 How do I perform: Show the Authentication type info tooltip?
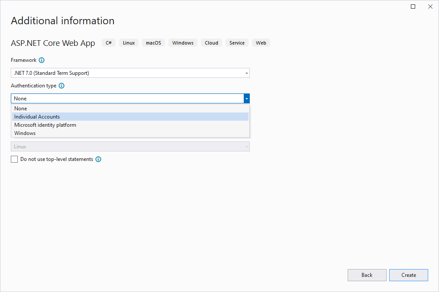(61, 86)
